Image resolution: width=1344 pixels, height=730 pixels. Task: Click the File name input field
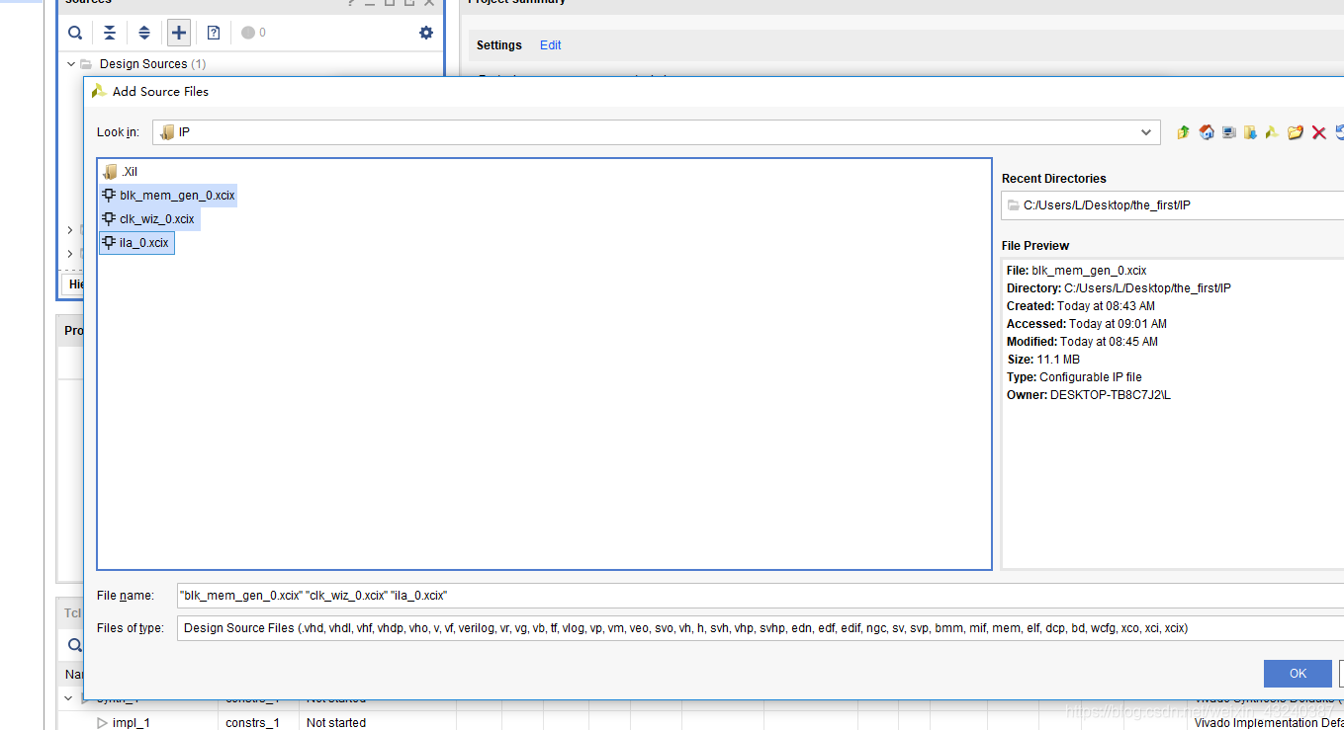pyautogui.click(x=760, y=596)
